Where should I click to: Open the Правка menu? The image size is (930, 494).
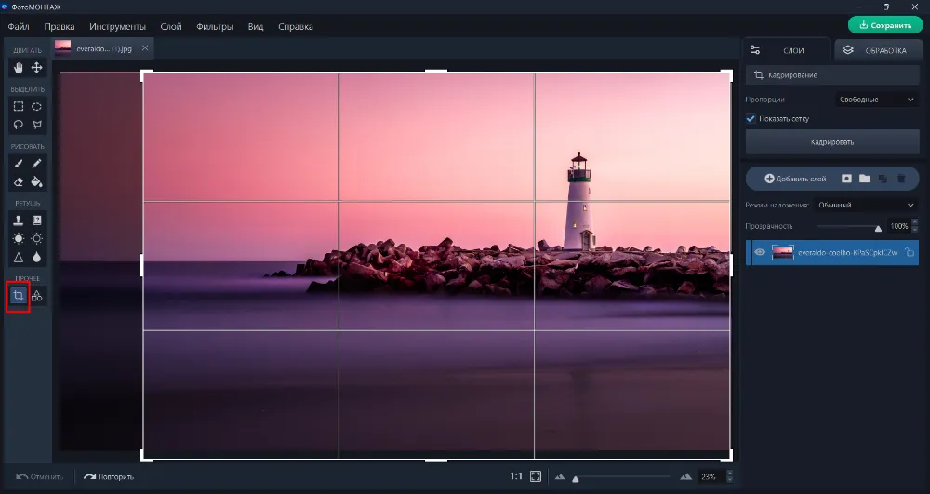[x=60, y=27]
